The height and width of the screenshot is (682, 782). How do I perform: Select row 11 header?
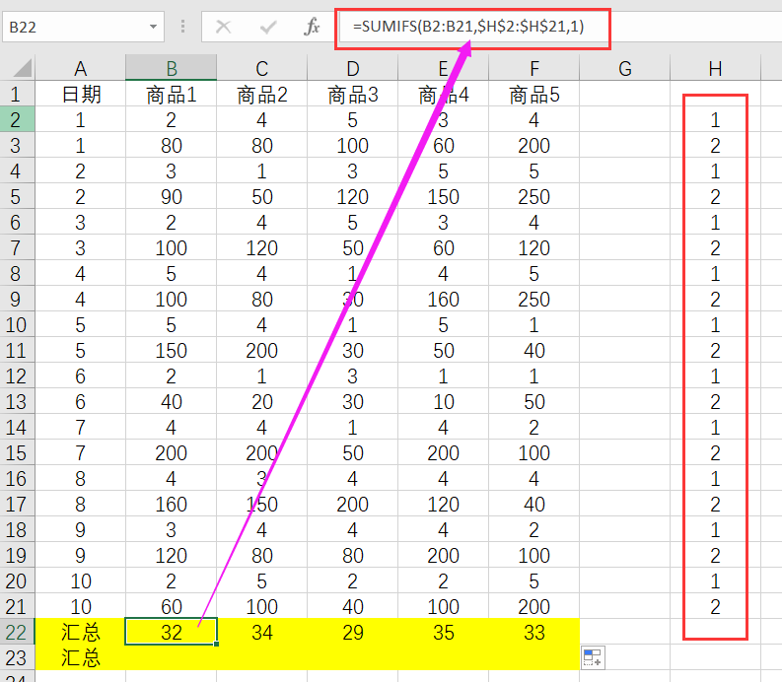pos(18,350)
